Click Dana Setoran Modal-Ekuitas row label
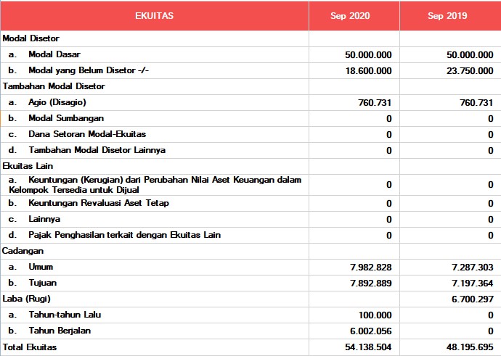The height and width of the screenshot is (356, 501). pos(87,134)
